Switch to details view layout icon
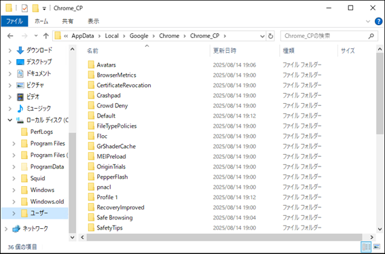The height and width of the screenshot is (254, 385). (367, 247)
